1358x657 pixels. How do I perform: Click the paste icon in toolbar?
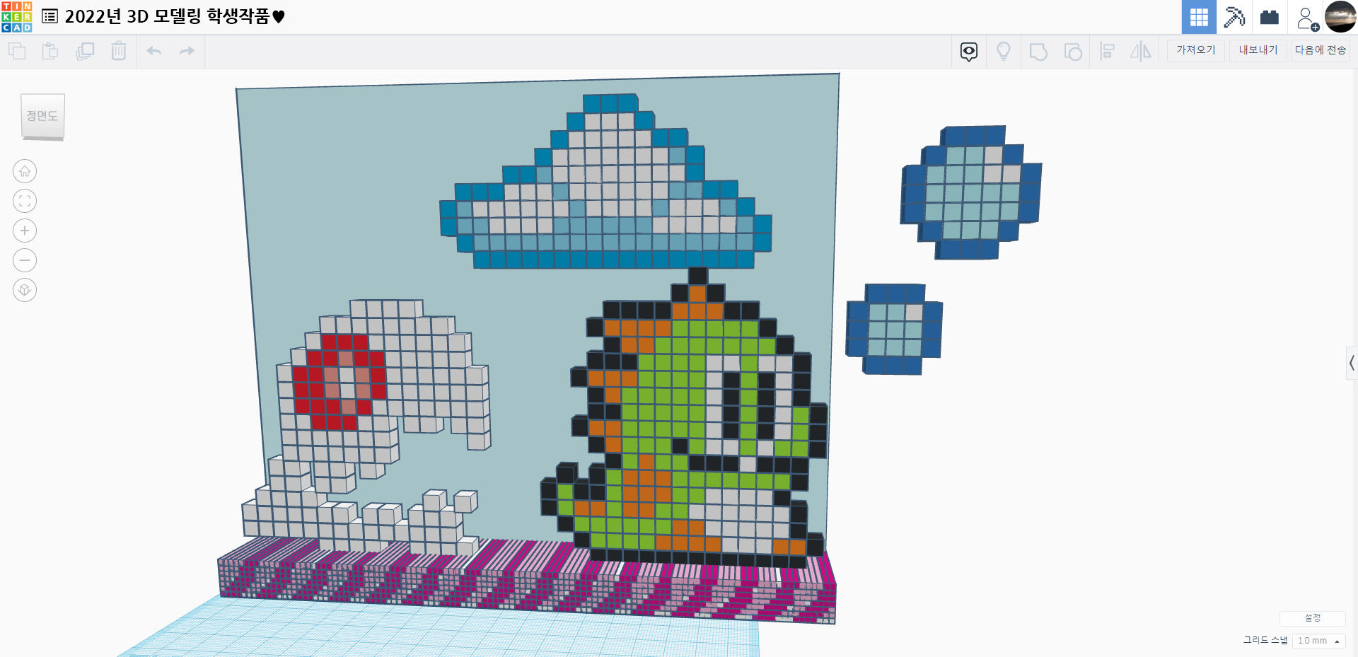tap(50, 51)
